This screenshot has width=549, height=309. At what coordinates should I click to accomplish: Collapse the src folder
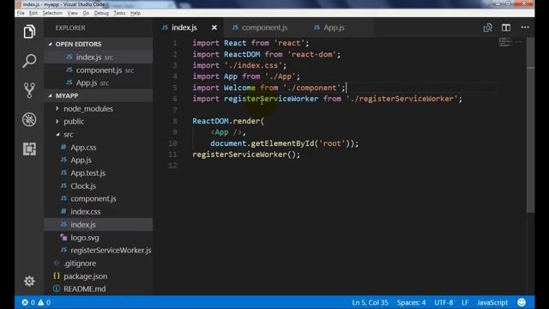[x=99, y=135]
